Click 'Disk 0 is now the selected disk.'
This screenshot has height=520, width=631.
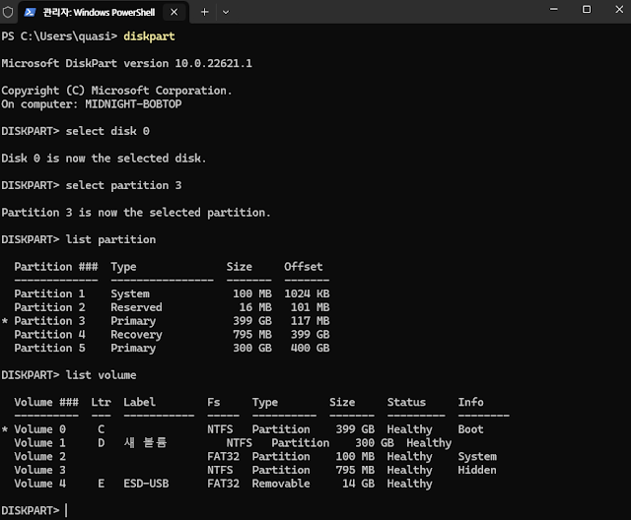click(x=104, y=159)
